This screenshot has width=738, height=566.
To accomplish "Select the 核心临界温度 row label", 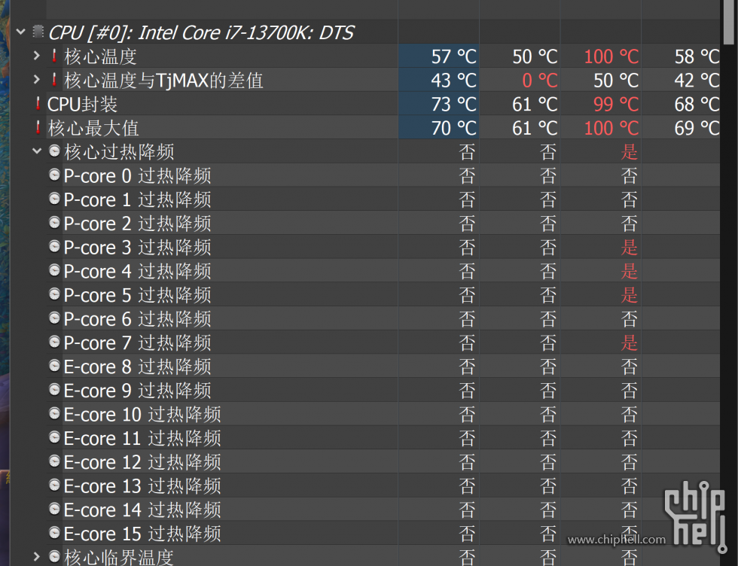I will (x=119, y=558).
